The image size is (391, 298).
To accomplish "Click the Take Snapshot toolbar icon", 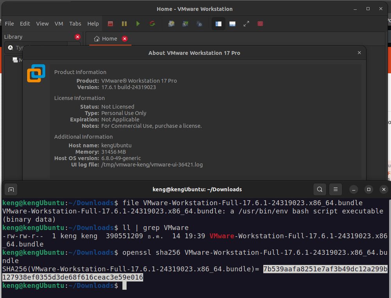I will tap(171, 24).
